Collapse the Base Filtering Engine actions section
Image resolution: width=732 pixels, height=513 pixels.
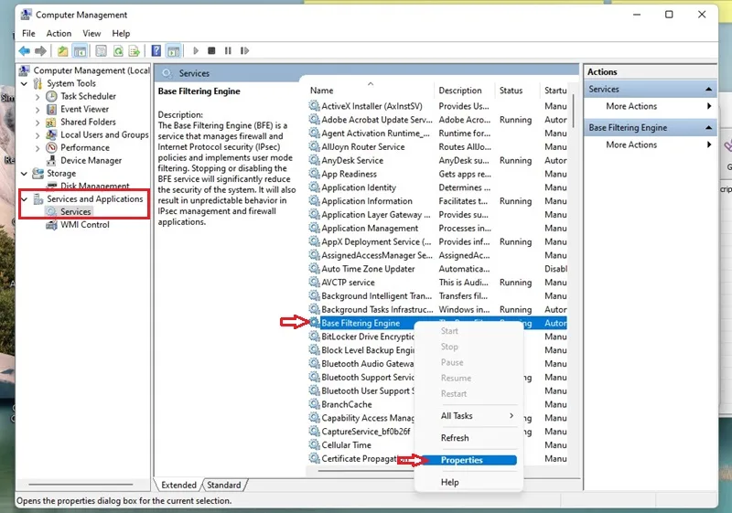point(708,128)
